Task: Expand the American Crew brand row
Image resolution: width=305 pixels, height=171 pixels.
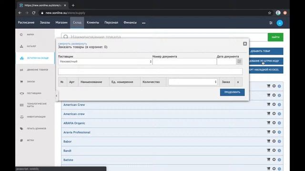Action: click(x=74, y=104)
